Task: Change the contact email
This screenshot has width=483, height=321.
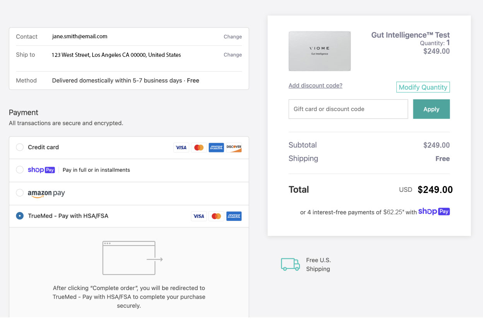Action: tap(233, 37)
